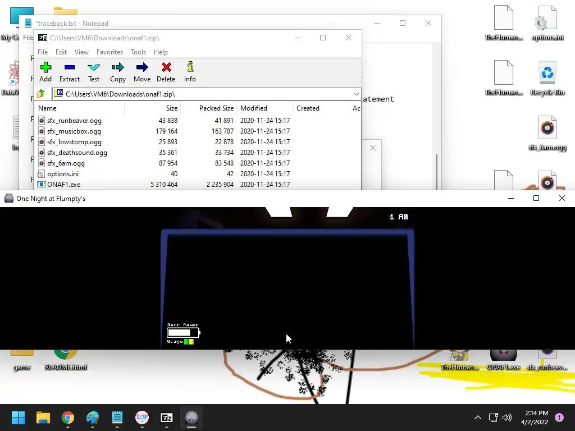Screen dimensions: 575x431
Task: Click the 7-Zip title bar app icon
Action: 43,38
